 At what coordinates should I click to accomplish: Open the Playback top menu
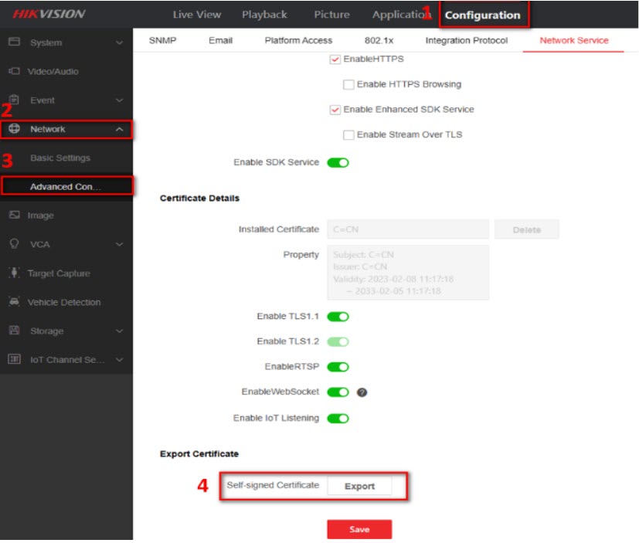pyautogui.click(x=264, y=15)
